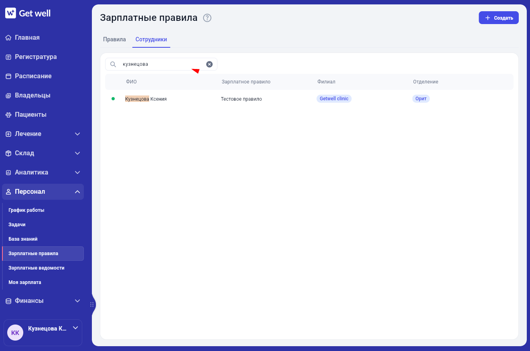The height and width of the screenshot is (351, 530).
Task: Expand the Склад menu chevron
Action: pyautogui.click(x=77, y=153)
